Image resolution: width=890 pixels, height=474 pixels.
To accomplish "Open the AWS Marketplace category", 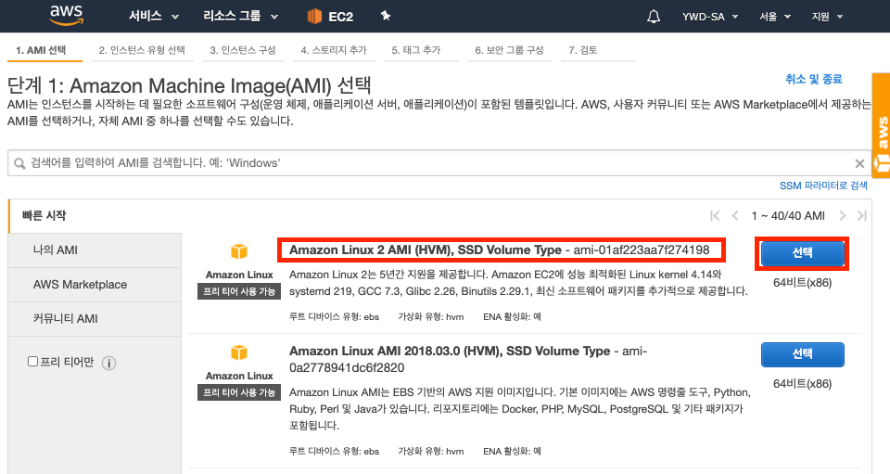I will pyautogui.click(x=95, y=285).
